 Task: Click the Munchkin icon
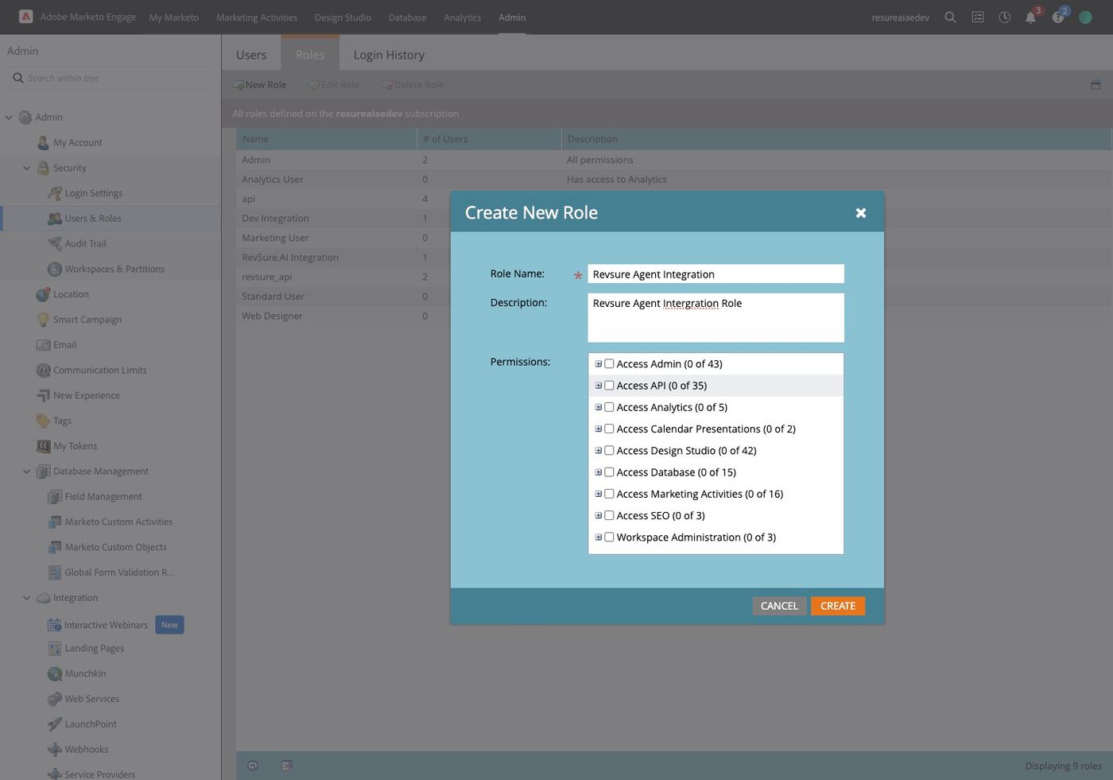[x=55, y=673]
